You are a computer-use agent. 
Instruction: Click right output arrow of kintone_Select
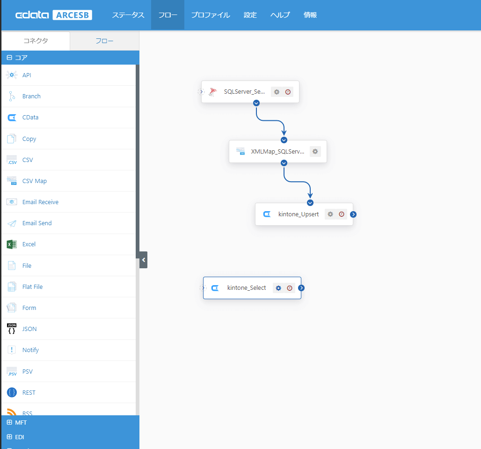point(301,288)
